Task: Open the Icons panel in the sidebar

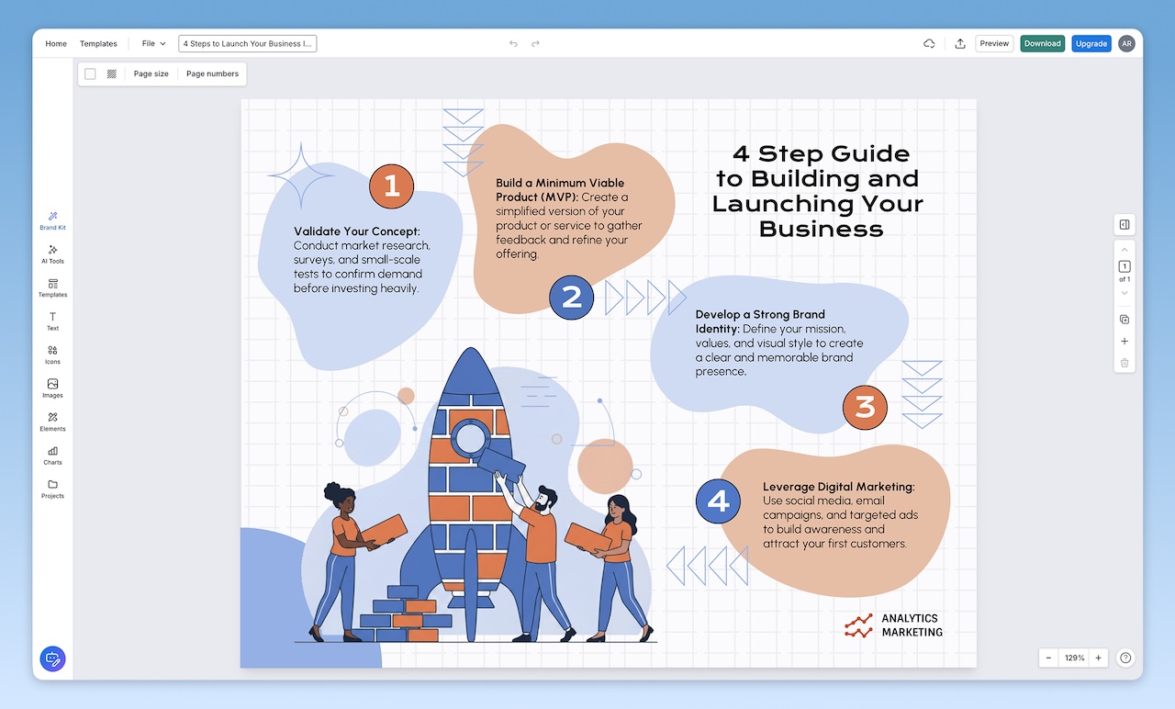Action: [52, 354]
